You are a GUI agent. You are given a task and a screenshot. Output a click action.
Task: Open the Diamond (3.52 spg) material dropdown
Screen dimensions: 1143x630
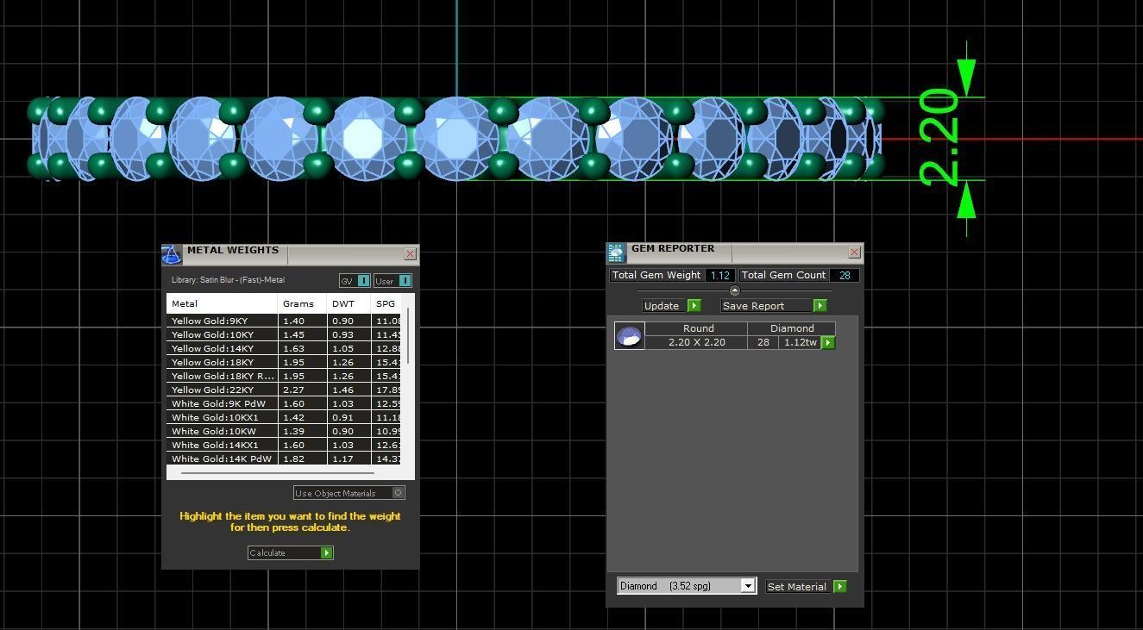687,586
